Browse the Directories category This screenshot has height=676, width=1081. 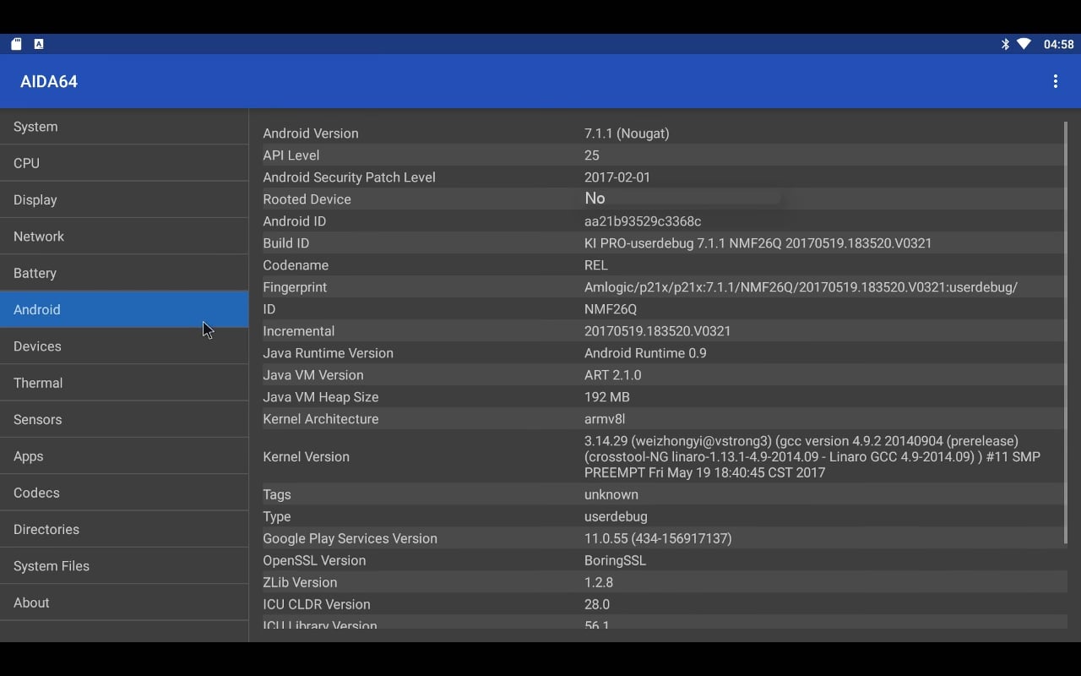click(x=124, y=529)
